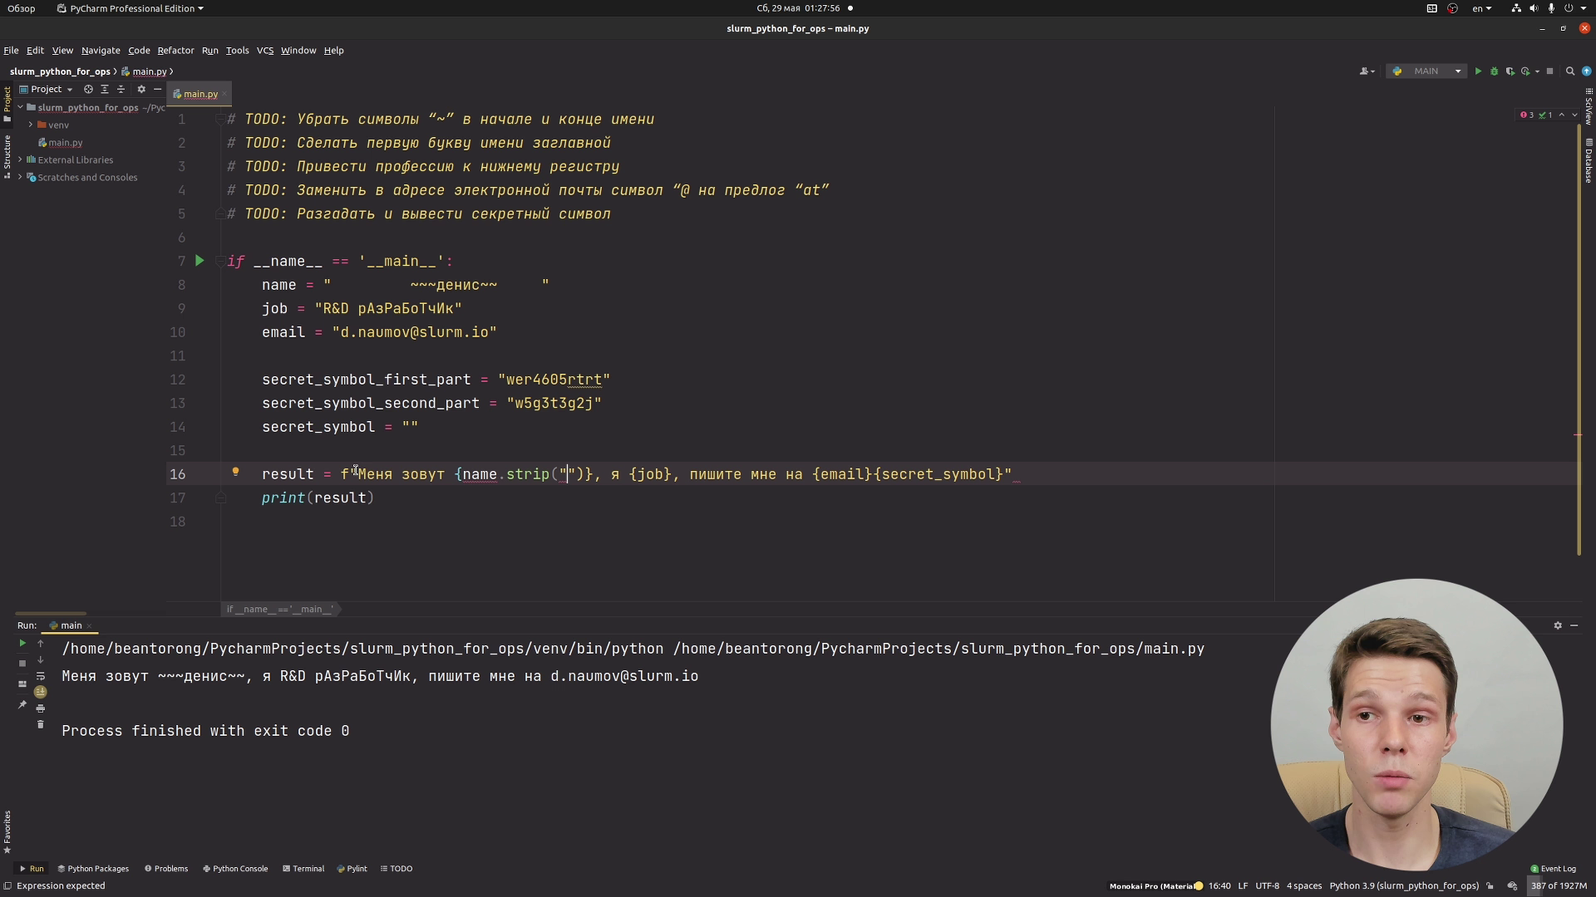The width and height of the screenshot is (1596, 897).
Task: Print the Run console output
Action: [40, 708]
